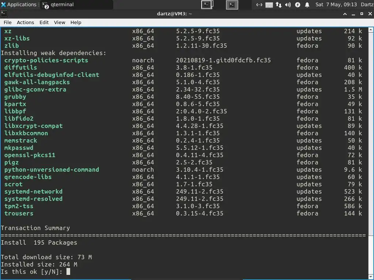The height and width of the screenshot is (280, 374).
Task: Open the Edit menu
Action: click(x=44, y=22)
